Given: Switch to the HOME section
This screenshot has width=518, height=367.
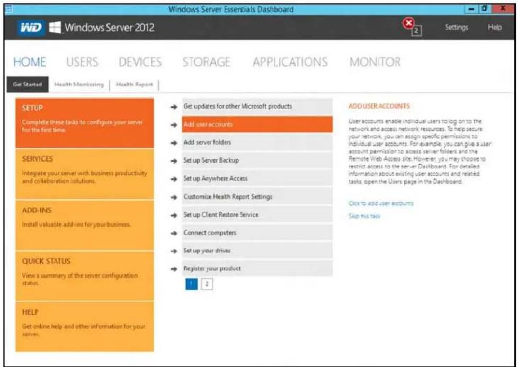Looking at the screenshot, I should [x=30, y=62].
